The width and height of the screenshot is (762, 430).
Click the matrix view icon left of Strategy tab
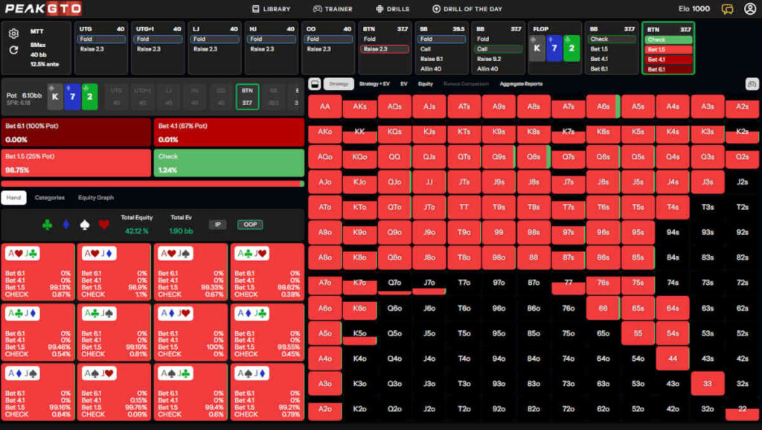(315, 84)
